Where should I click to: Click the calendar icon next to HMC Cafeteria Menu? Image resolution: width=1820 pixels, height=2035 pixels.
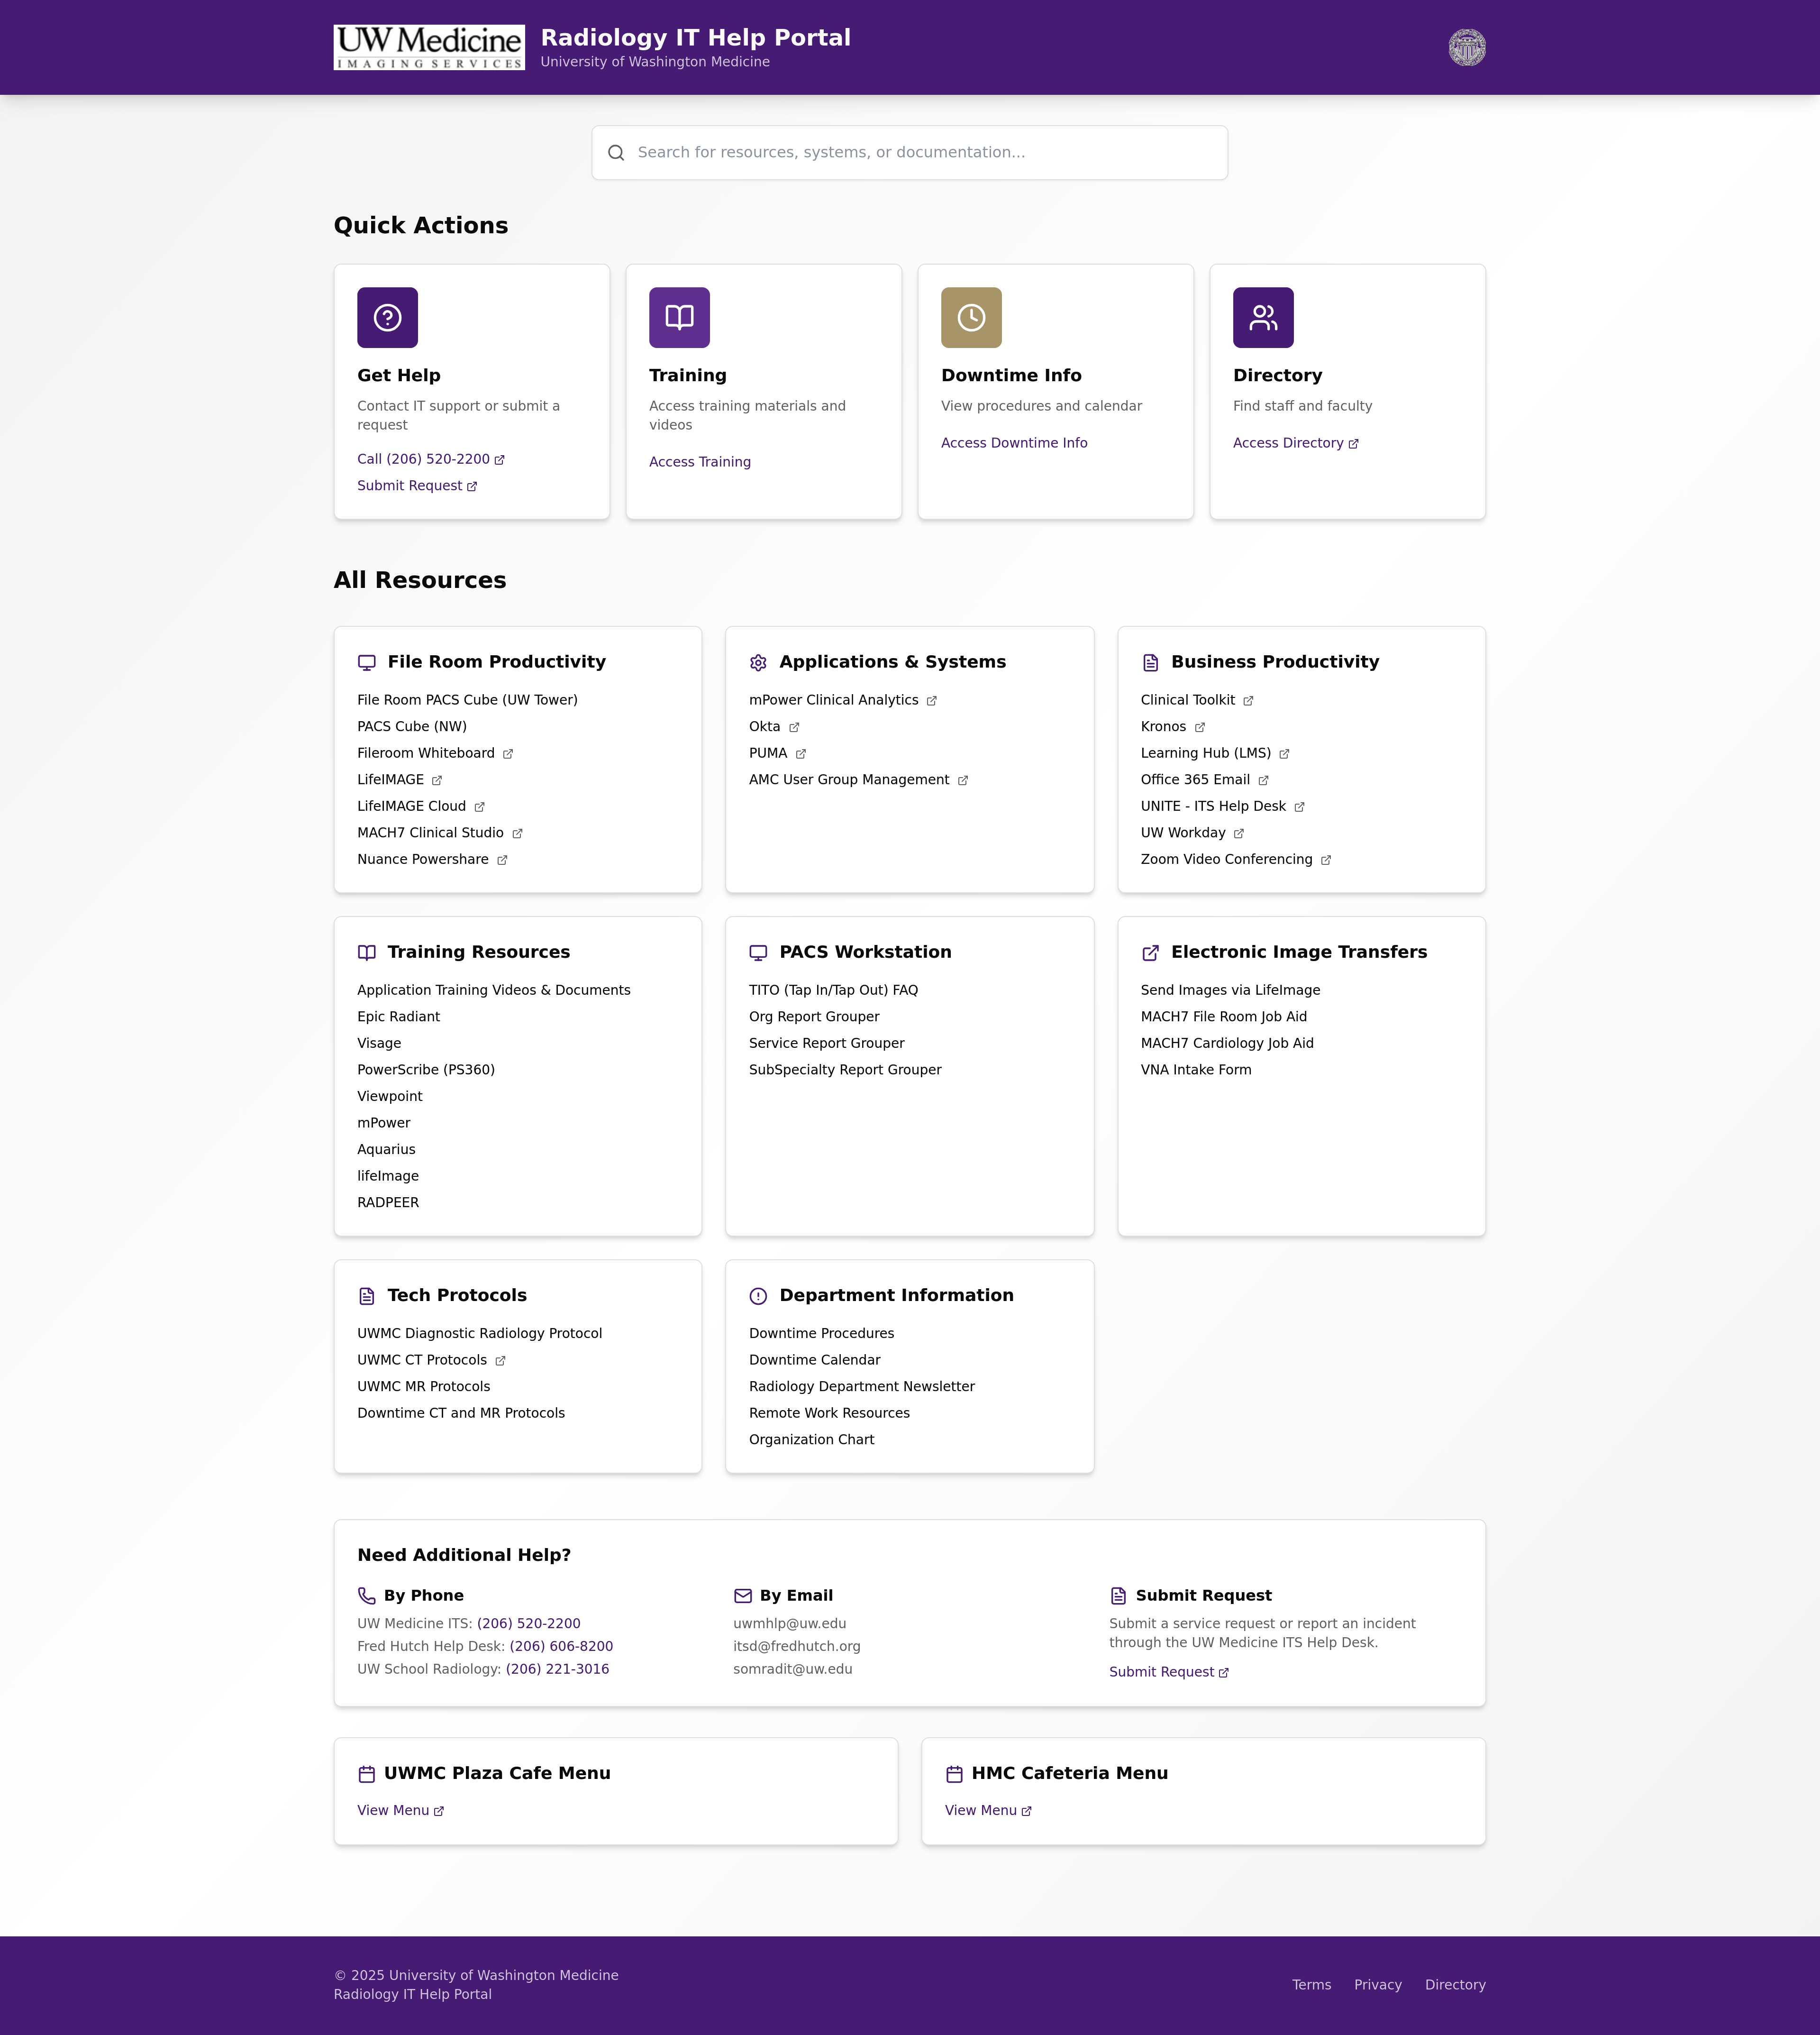(x=954, y=1774)
